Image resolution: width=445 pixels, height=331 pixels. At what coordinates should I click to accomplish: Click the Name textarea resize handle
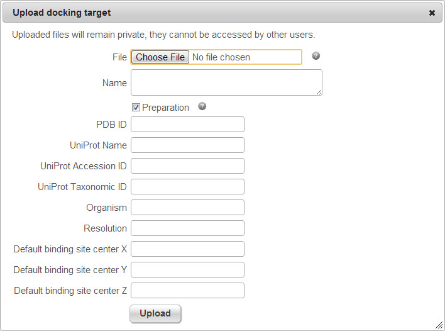[x=319, y=93]
